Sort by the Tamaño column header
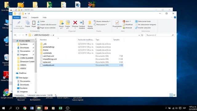 tap(118, 40)
